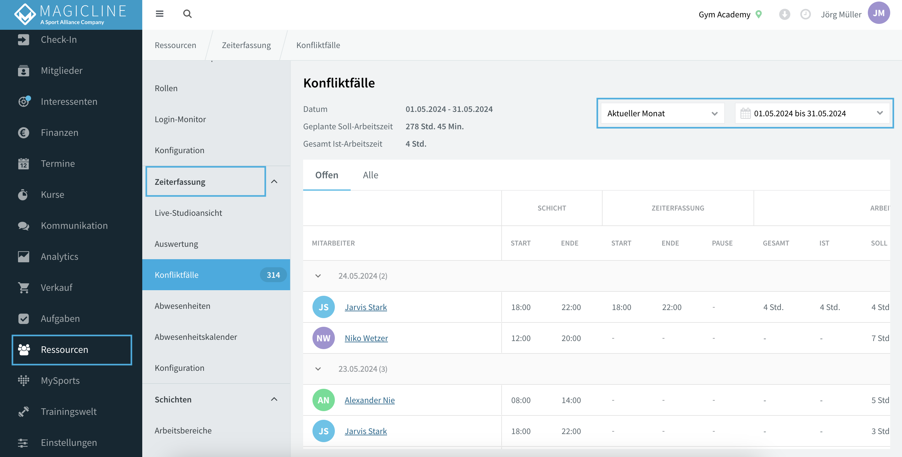Select Abwesenheiten in the submenu
Image resolution: width=902 pixels, height=457 pixels.
(182, 306)
